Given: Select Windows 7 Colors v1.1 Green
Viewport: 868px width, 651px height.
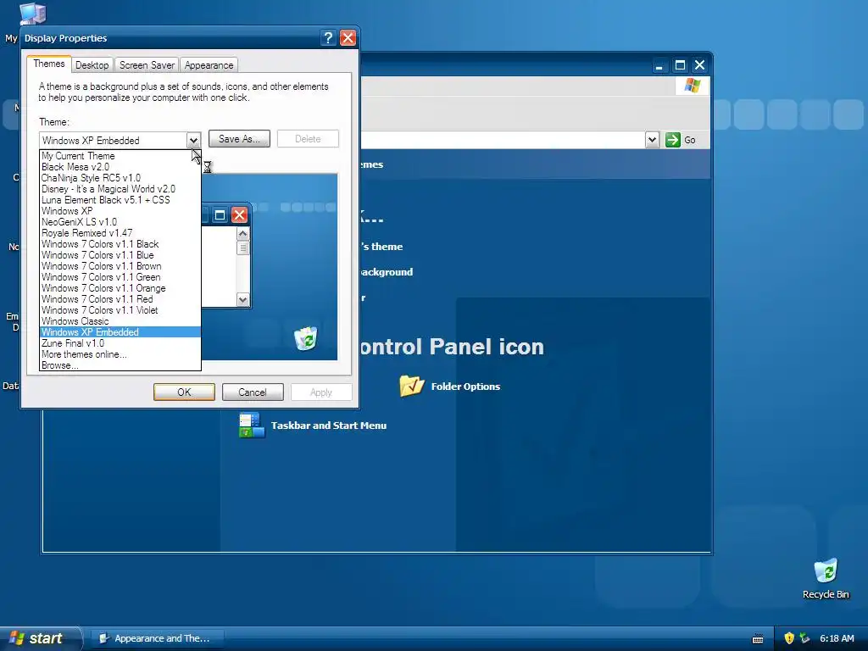Looking at the screenshot, I should coord(120,277).
